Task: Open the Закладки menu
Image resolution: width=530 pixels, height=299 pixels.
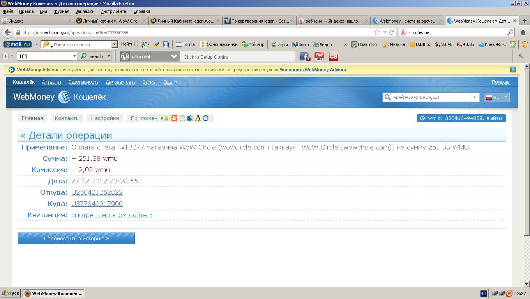Action: click(x=85, y=11)
